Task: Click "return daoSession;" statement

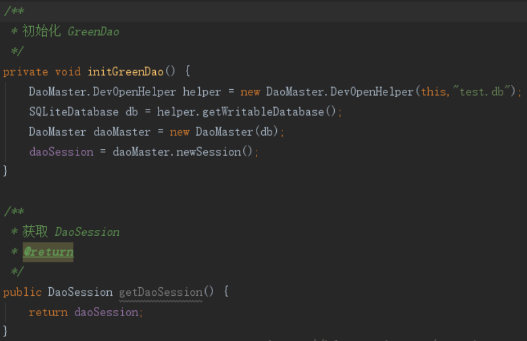Action: tap(86, 313)
